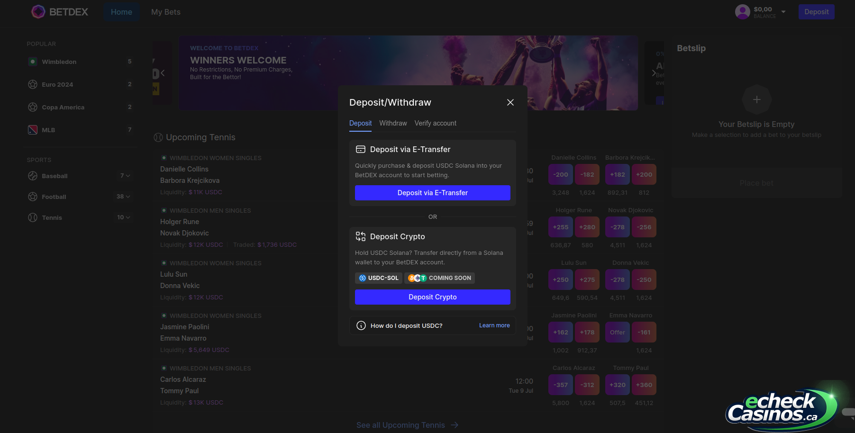Click the Deposit Crypto button
This screenshot has width=855, height=433.
click(x=433, y=297)
